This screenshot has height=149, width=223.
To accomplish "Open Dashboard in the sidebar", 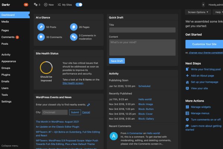I will (x=15, y=15).
